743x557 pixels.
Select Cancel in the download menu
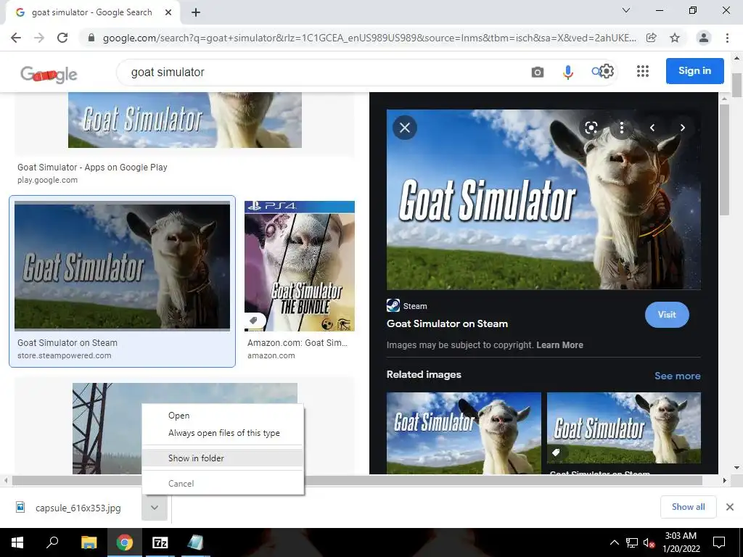coord(223,484)
